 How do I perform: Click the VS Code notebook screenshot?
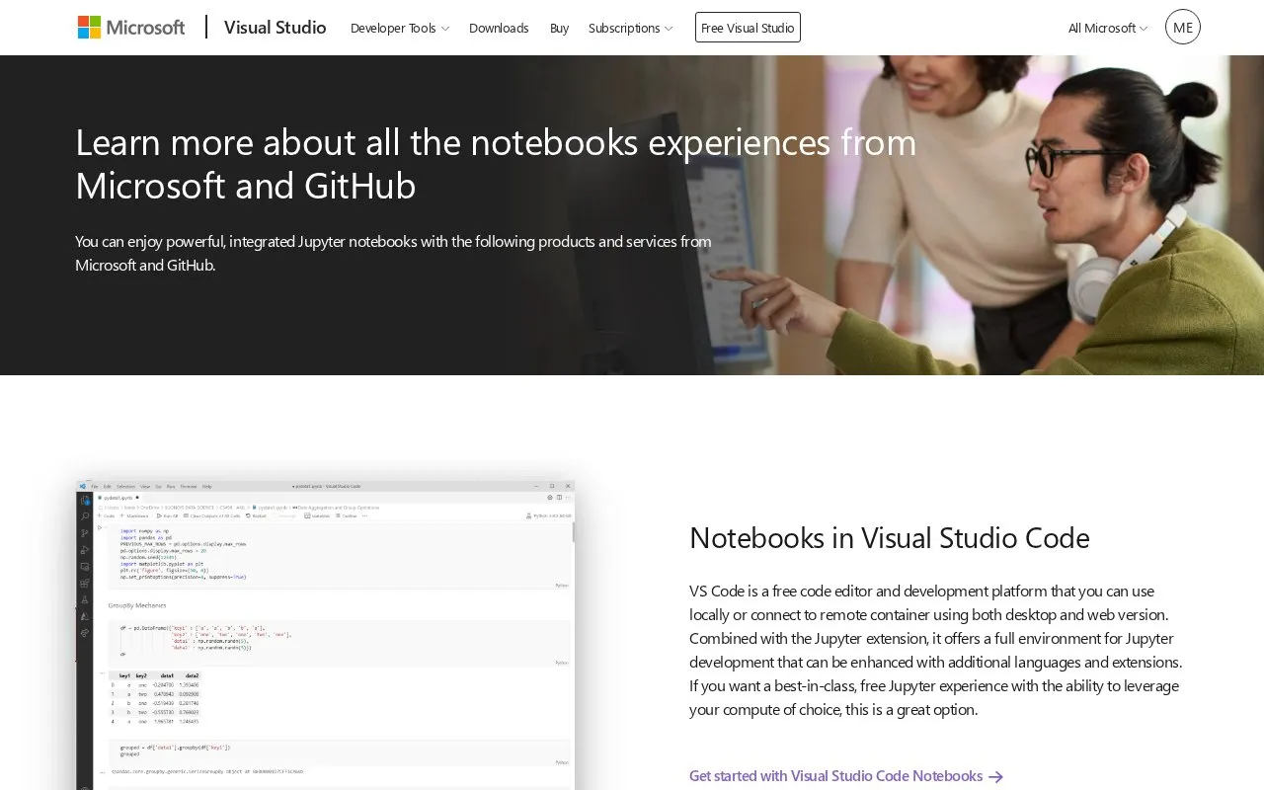pos(326,635)
